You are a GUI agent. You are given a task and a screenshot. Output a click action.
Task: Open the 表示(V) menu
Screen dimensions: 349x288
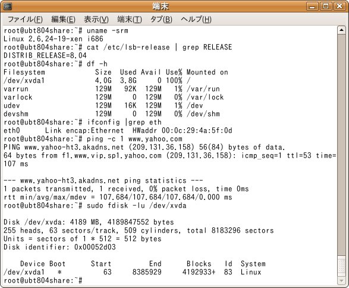(x=96, y=20)
